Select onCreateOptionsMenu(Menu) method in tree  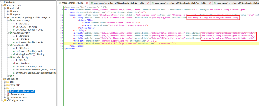(36, 70)
